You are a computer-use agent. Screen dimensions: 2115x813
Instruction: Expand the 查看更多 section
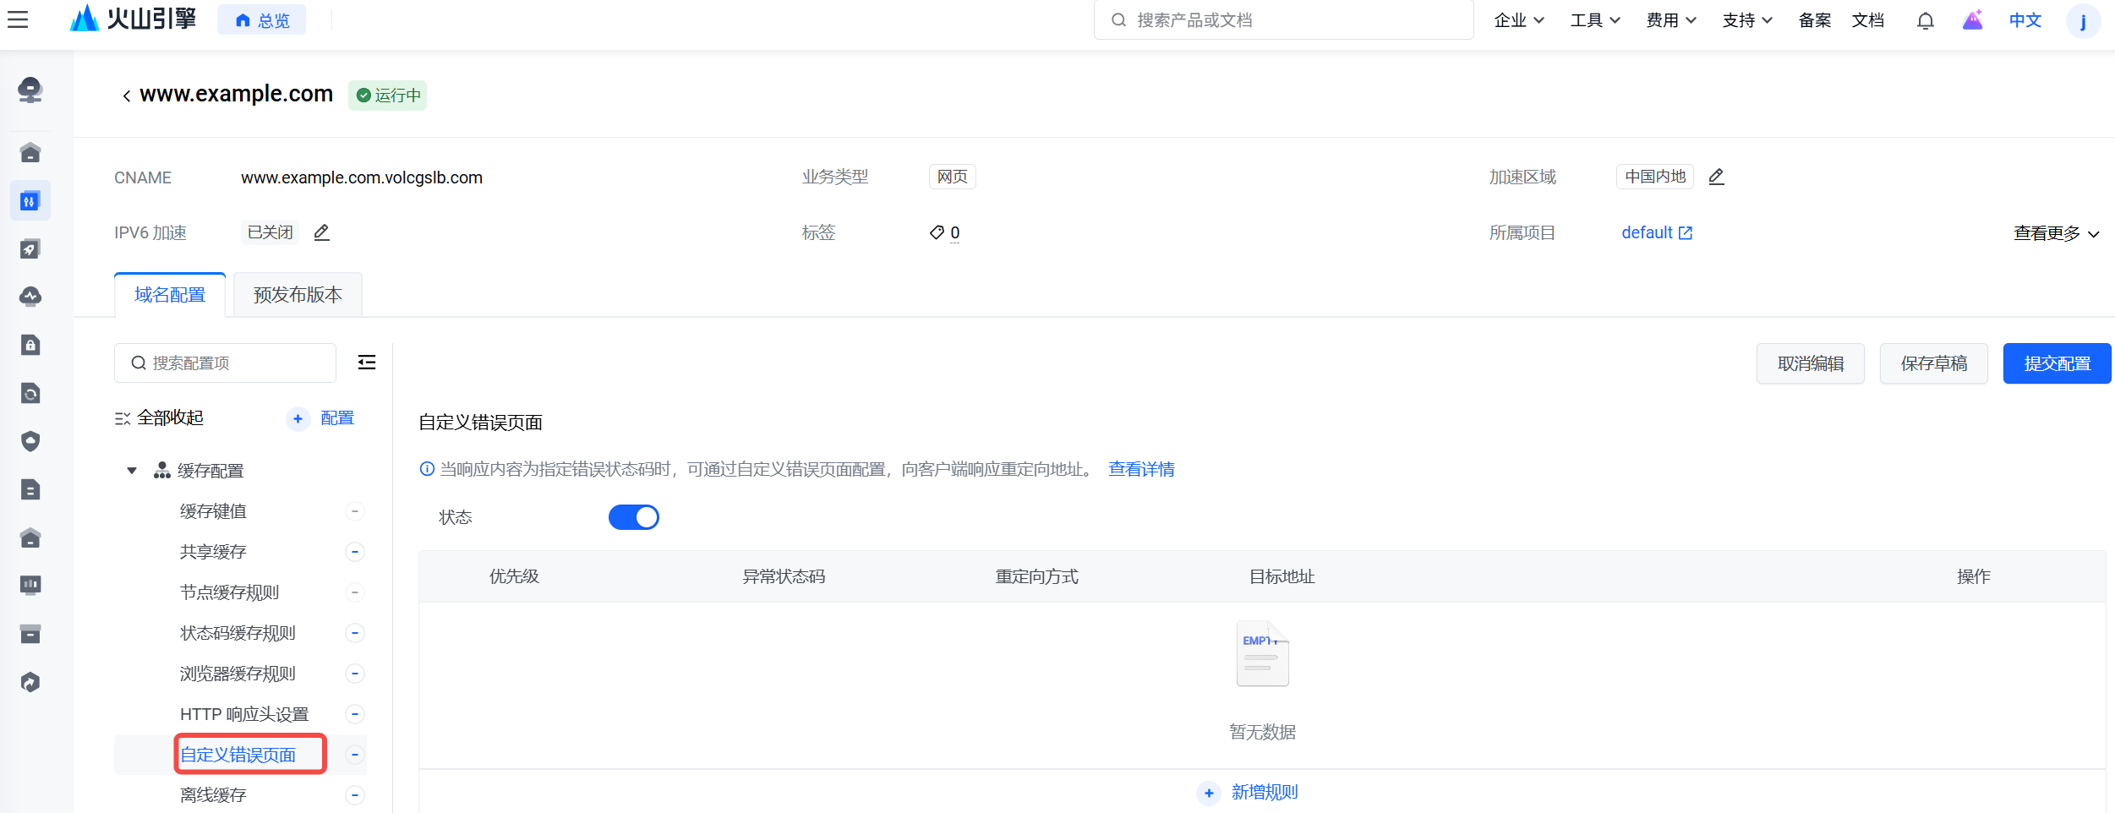(x=2056, y=233)
